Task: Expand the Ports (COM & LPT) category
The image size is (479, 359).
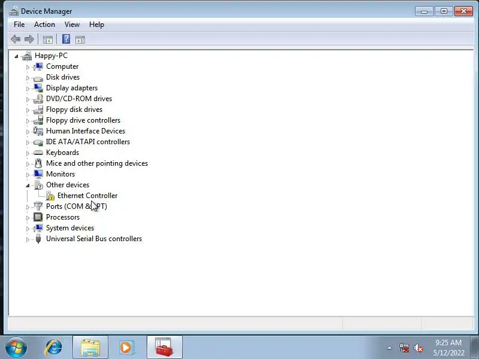Action: tap(28, 207)
